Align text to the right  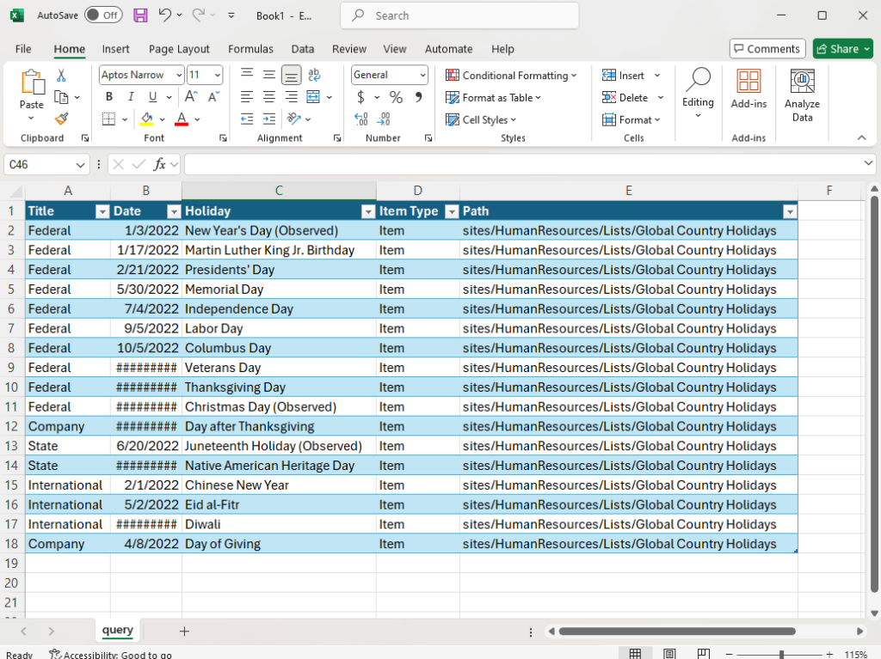291,97
